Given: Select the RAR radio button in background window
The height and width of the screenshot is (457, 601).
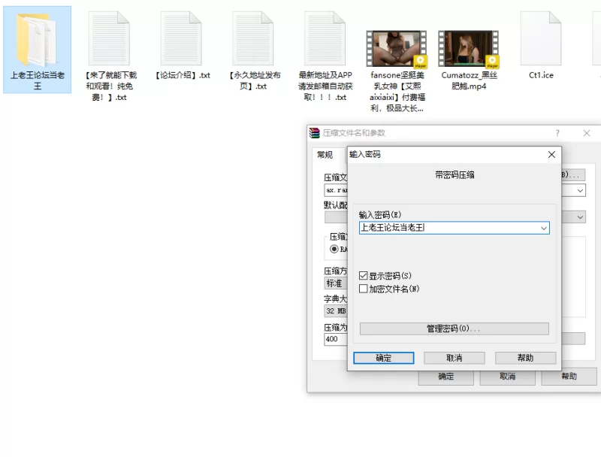Looking at the screenshot, I should tap(334, 250).
